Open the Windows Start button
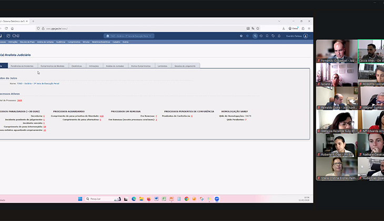The width and height of the screenshot is (384, 221). click(x=80, y=199)
